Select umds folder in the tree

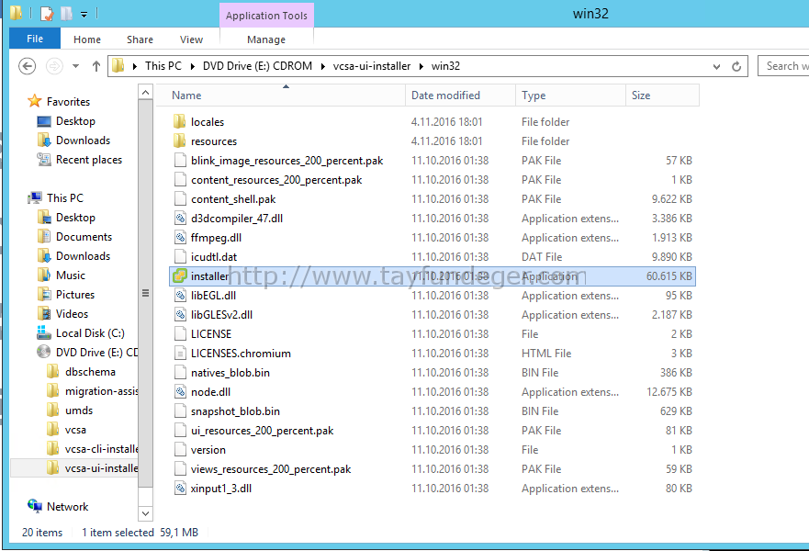79,410
